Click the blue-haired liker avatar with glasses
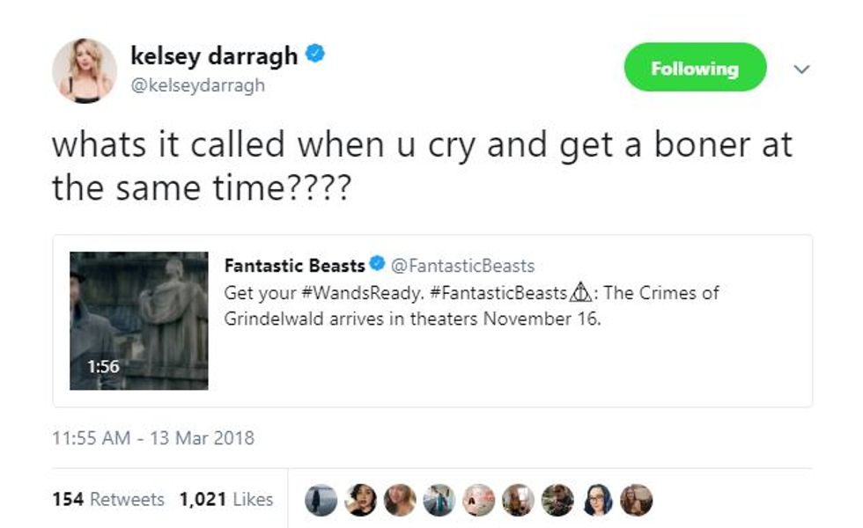 pyautogui.click(x=596, y=500)
